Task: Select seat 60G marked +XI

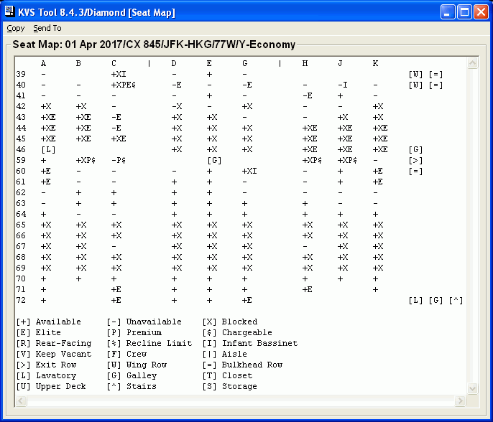Action: [249, 171]
